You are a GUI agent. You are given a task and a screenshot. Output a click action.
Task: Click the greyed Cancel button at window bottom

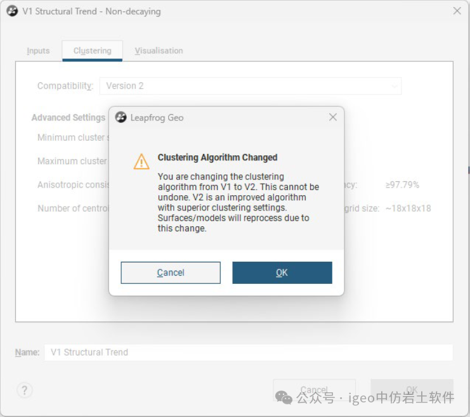(x=314, y=390)
